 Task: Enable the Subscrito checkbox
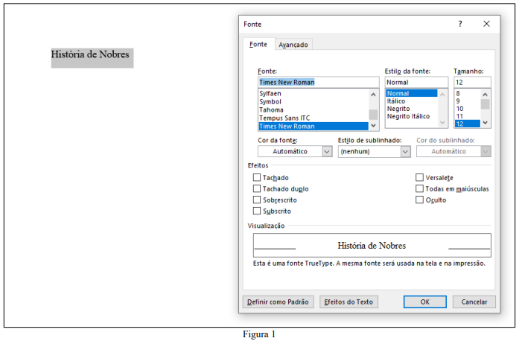point(257,211)
